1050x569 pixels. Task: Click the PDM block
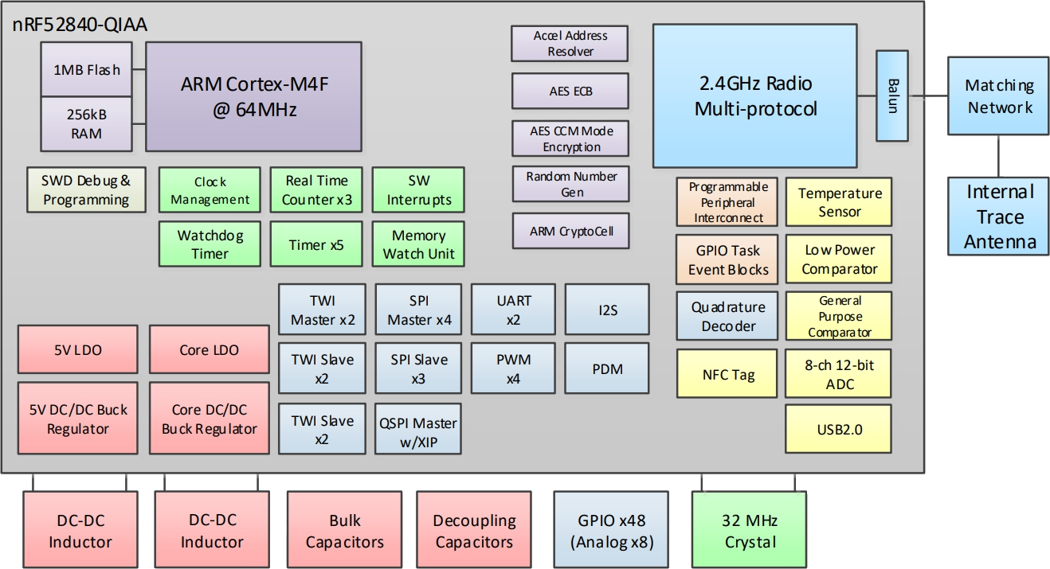607,368
